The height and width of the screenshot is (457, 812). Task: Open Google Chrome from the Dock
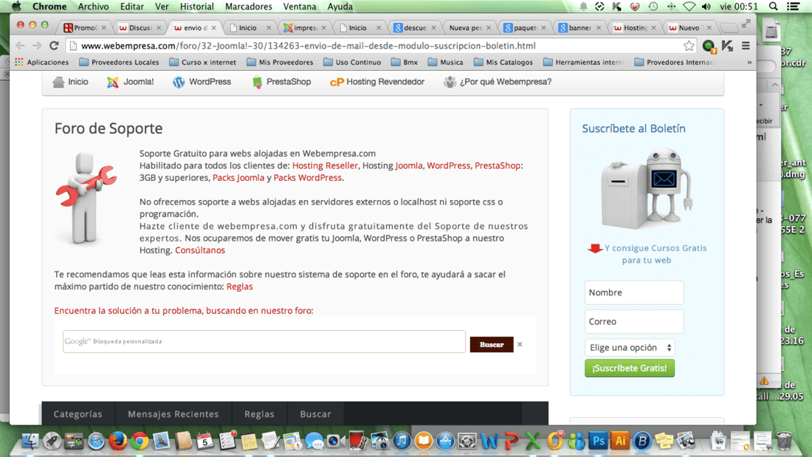coord(140,441)
